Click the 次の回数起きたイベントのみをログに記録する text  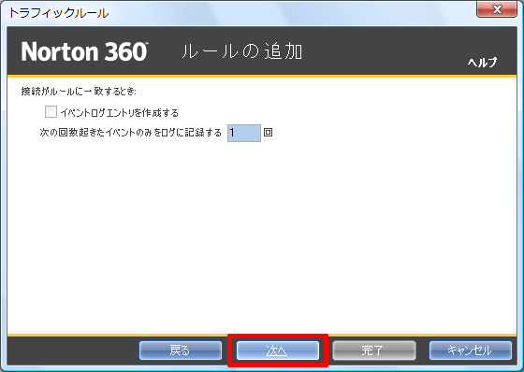click(131, 133)
